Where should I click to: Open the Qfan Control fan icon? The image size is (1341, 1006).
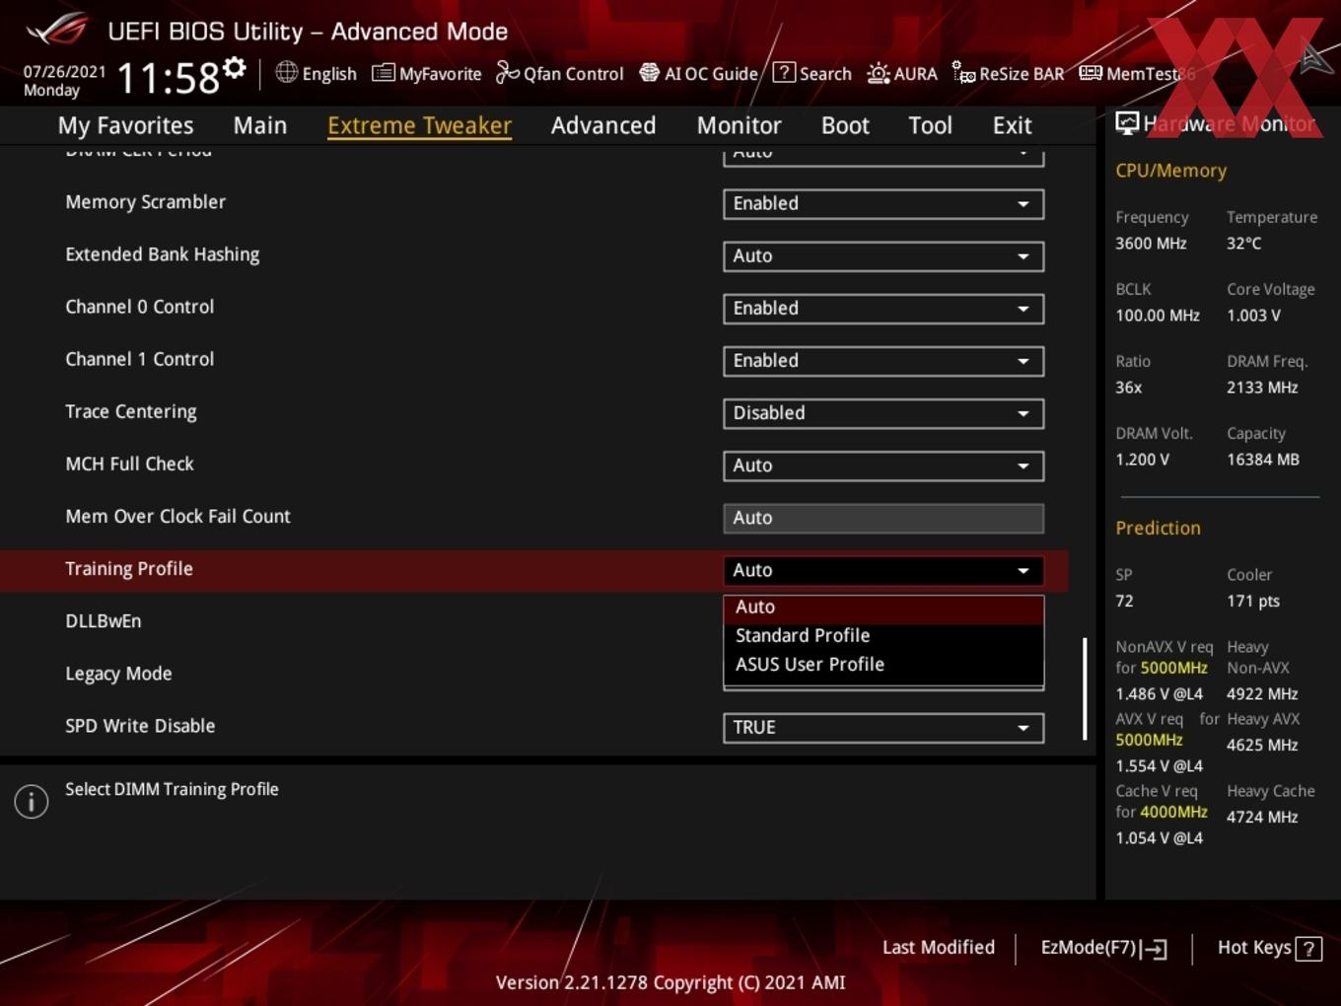[507, 72]
